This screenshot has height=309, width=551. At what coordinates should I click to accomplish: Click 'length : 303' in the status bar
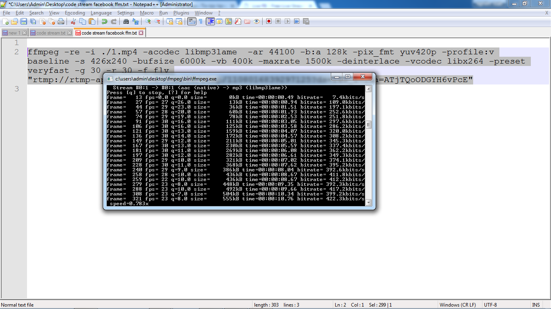[266, 305]
